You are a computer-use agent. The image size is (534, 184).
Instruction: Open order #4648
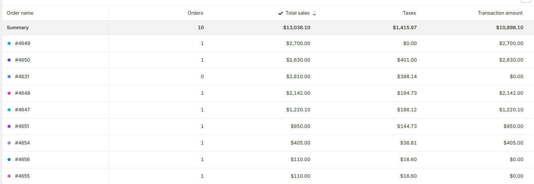pyautogui.click(x=23, y=93)
